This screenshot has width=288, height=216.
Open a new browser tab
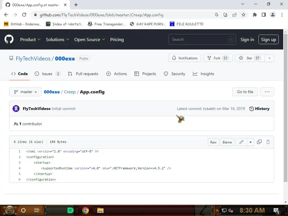(x=76, y=5)
